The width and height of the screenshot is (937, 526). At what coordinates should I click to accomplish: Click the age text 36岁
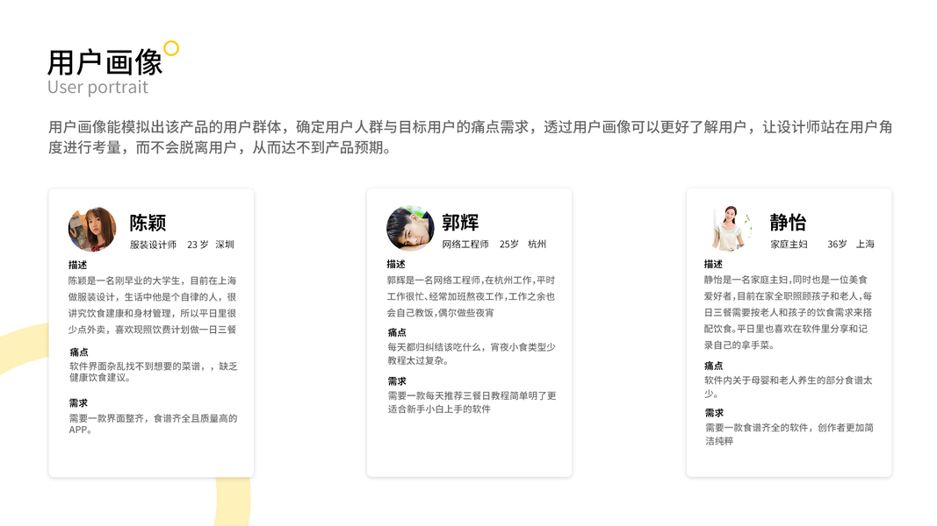click(x=837, y=244)
